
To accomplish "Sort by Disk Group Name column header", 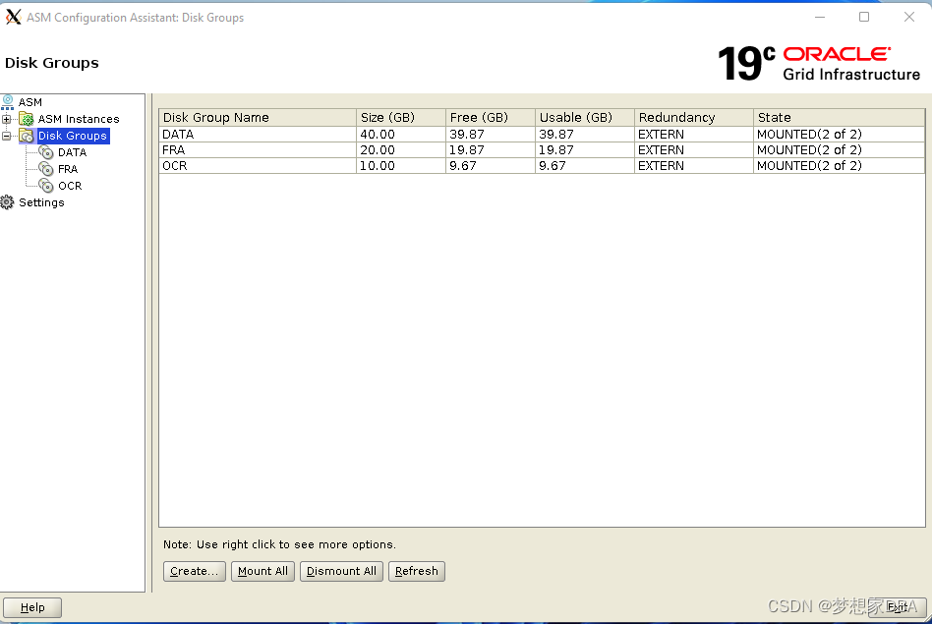I will point(258,117).
